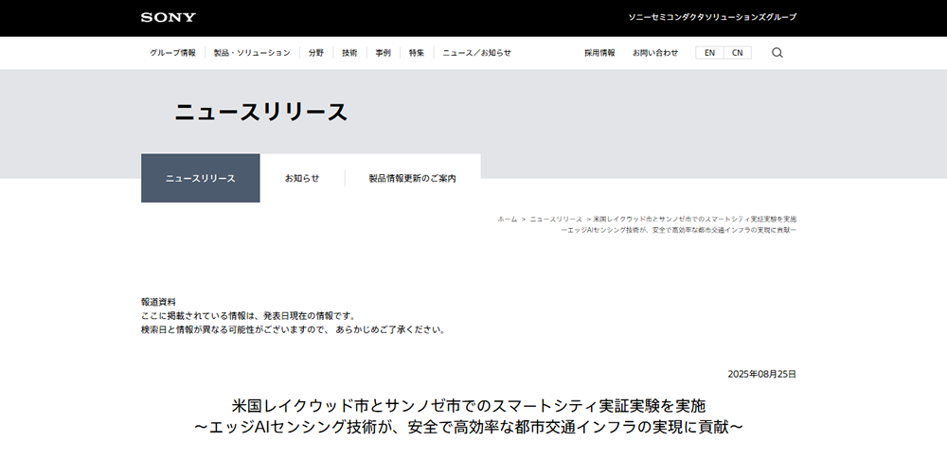947x459 pixels.
Task: Open the グループ情報 menu
Action: [172, 53]
